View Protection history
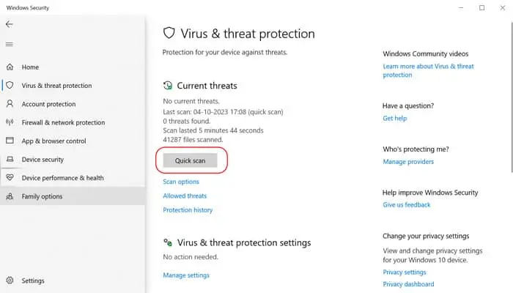The image size is (513, 293). click(188, 210)
